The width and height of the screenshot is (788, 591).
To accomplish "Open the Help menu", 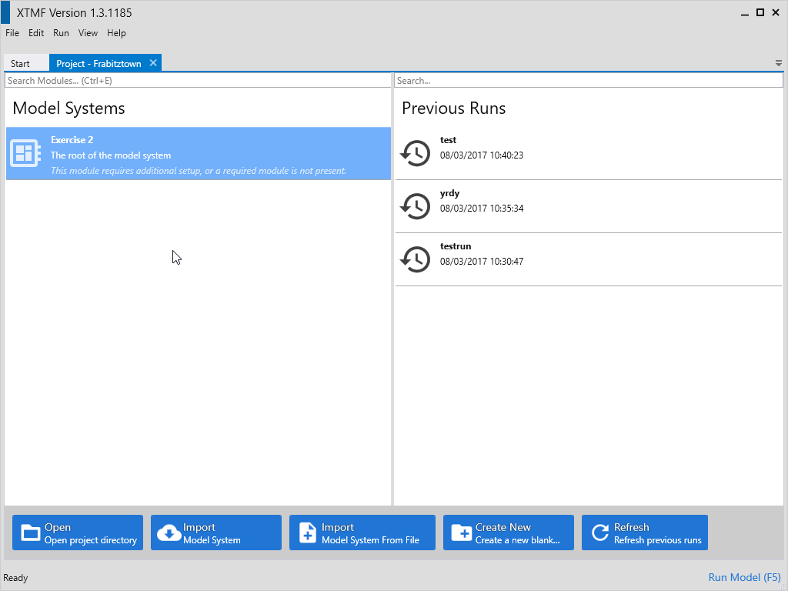I will (116, 33).
